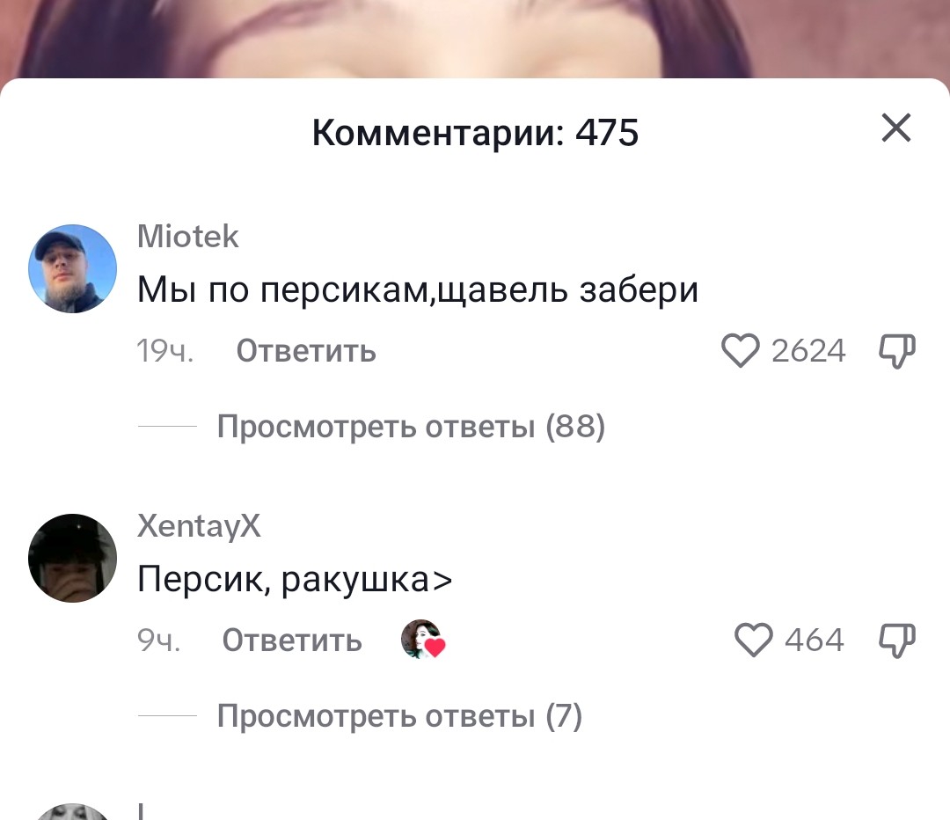Open the XentayX username link
Screen dimensions: 950x820
coord(199,525)
